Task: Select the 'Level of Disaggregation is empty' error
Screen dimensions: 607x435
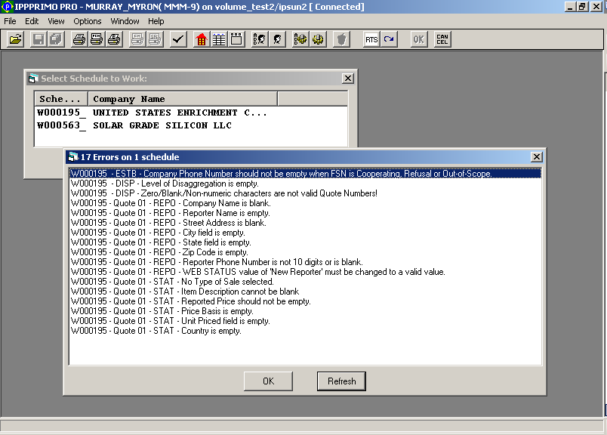Action: 305,184
